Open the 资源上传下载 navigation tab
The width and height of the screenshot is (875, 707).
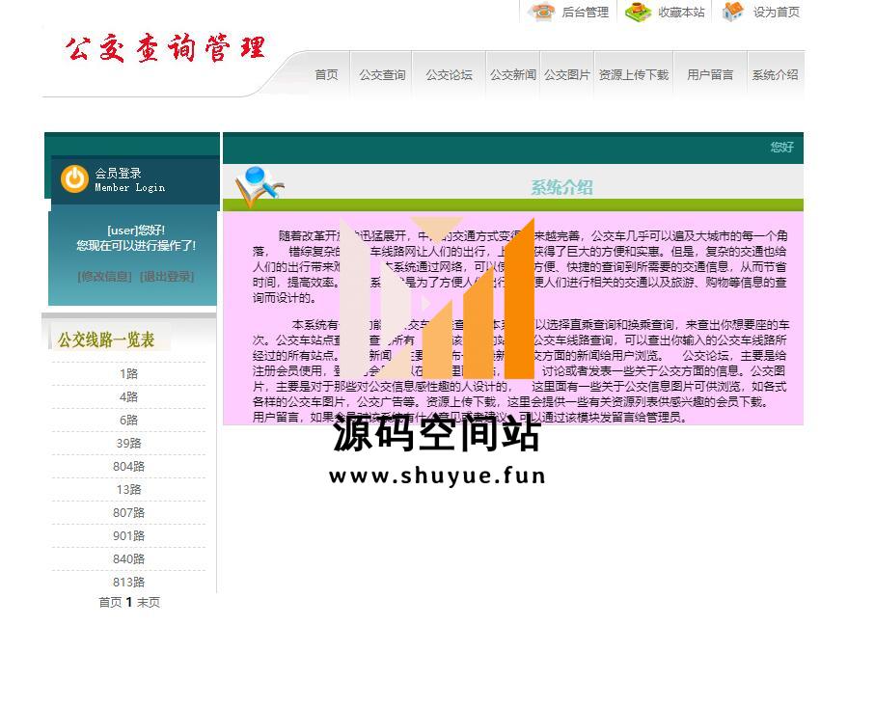634,75
